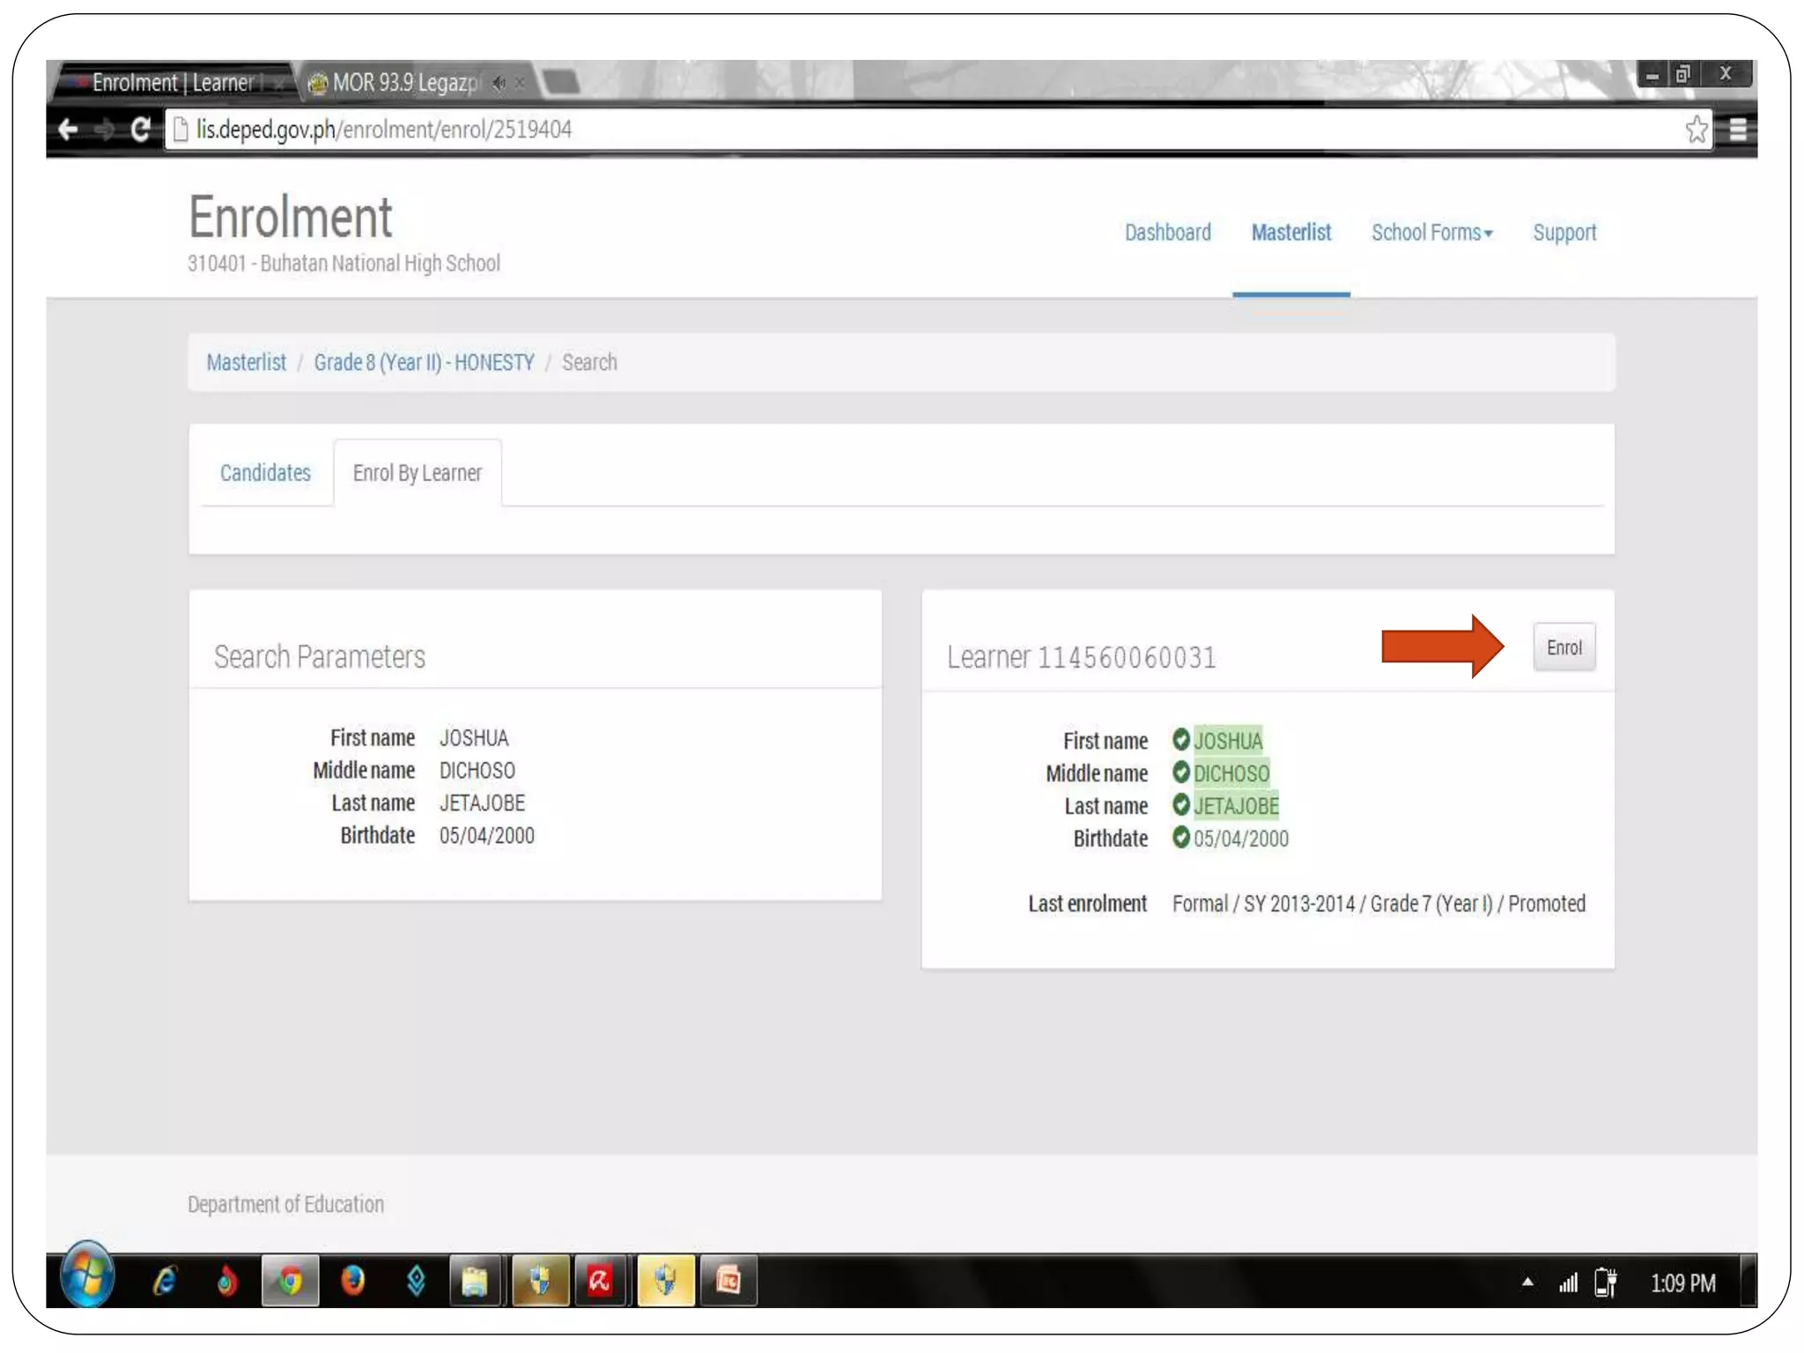Open the Support page

coord(1564,233)
